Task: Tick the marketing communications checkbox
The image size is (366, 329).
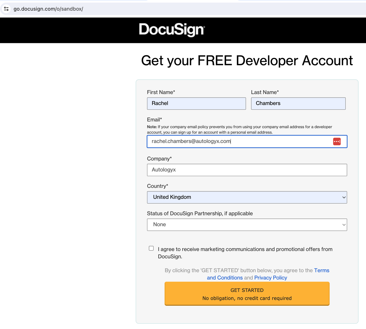Action: click(151, 248)
